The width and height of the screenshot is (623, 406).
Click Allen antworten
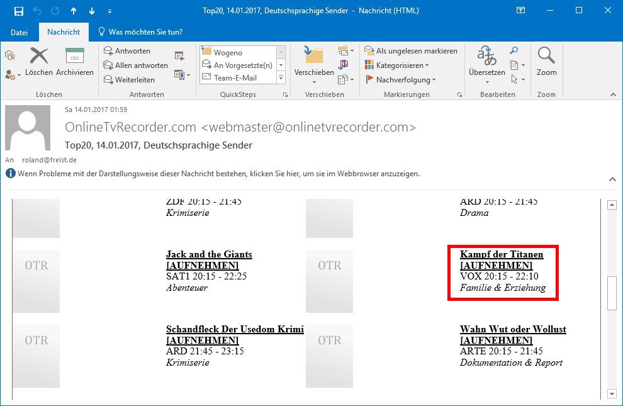pyautogui.click(x=136, y=65)
